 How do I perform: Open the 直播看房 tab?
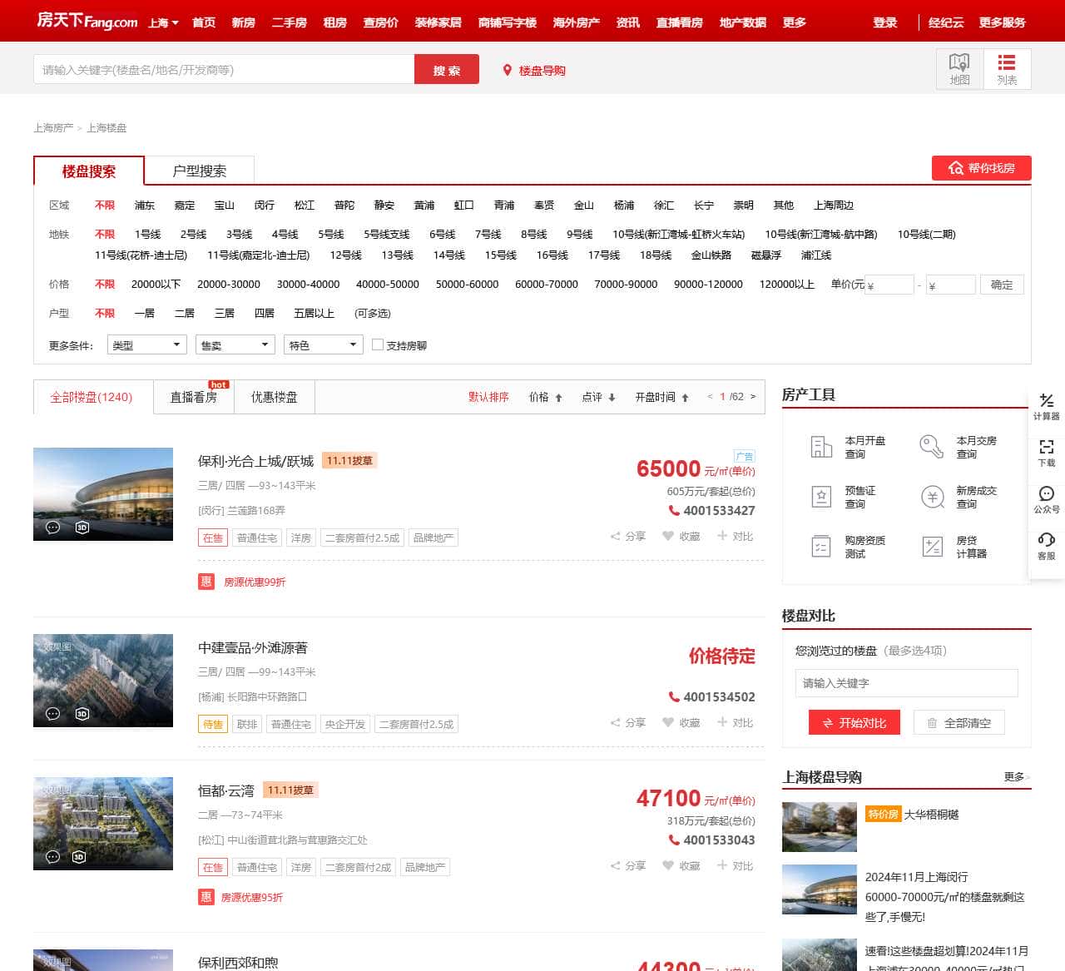tap(193, 397)
